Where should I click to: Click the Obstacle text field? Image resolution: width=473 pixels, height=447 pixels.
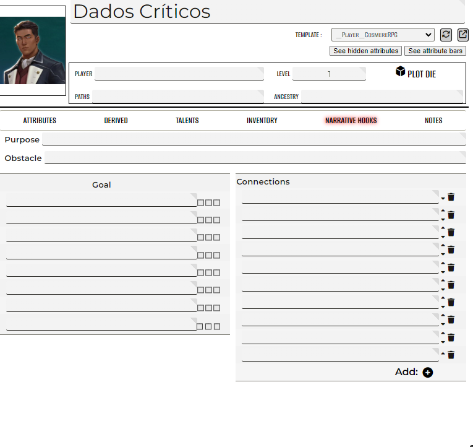pos(255,158)
